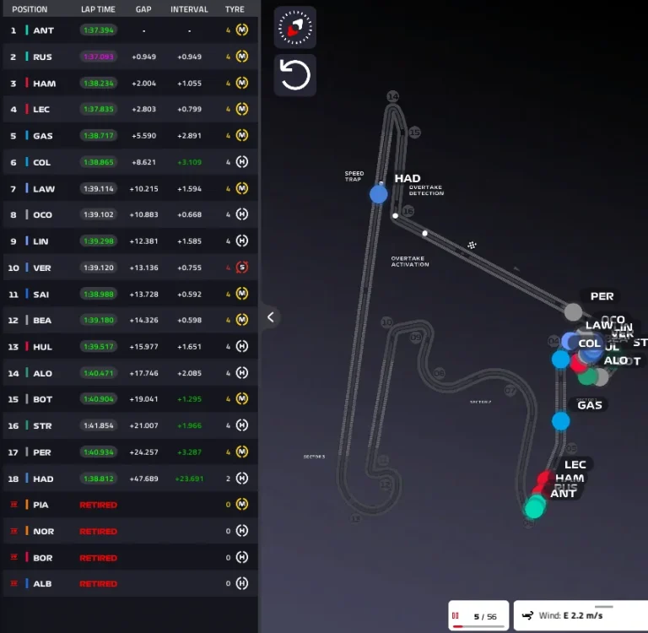This screenshot has width=648, height=633.
Task: Click the POSITION column header
Action: [x=30, y=9]
